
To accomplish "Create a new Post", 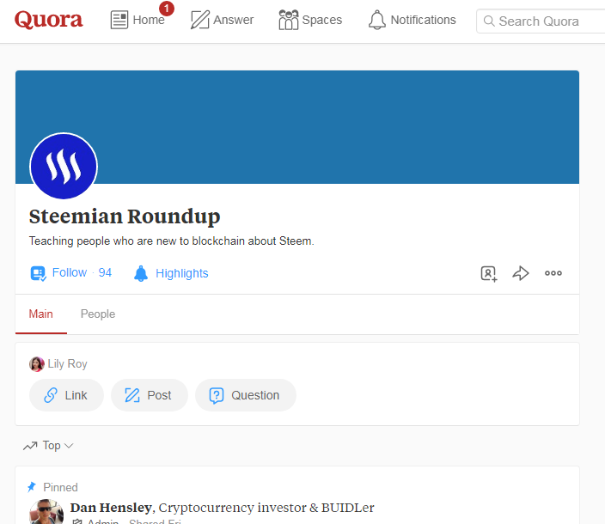I will (x=150, y=395).
